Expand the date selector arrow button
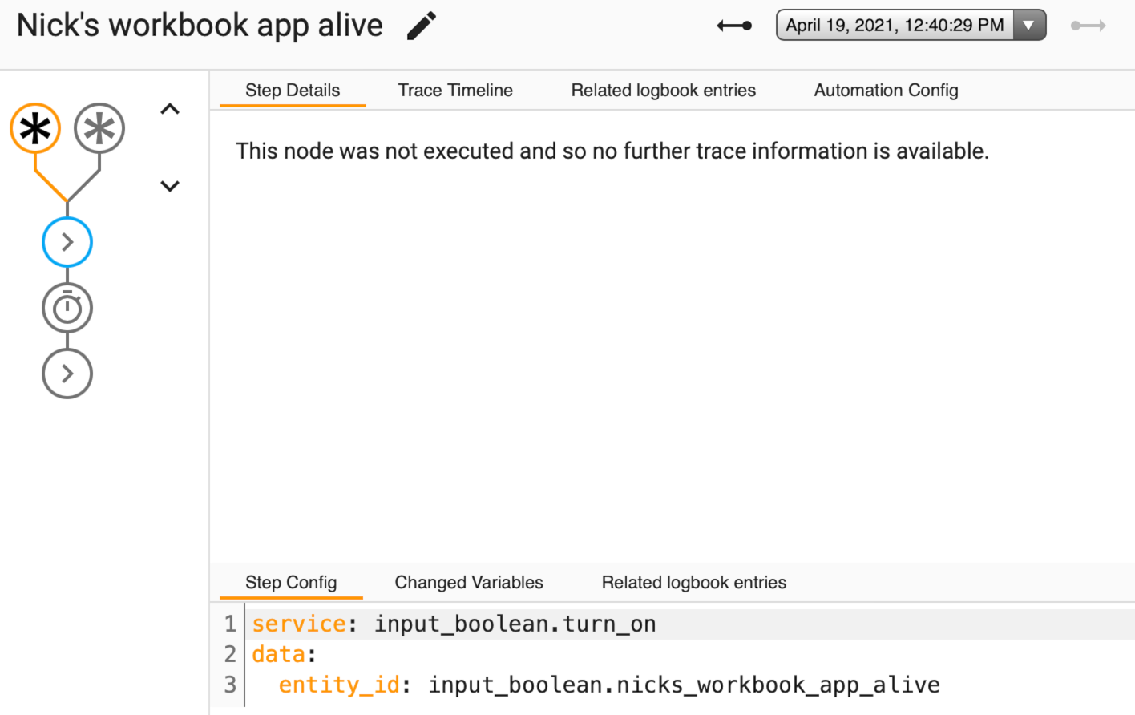Viewport: 1135px width, 715px height. (1029, 25)
